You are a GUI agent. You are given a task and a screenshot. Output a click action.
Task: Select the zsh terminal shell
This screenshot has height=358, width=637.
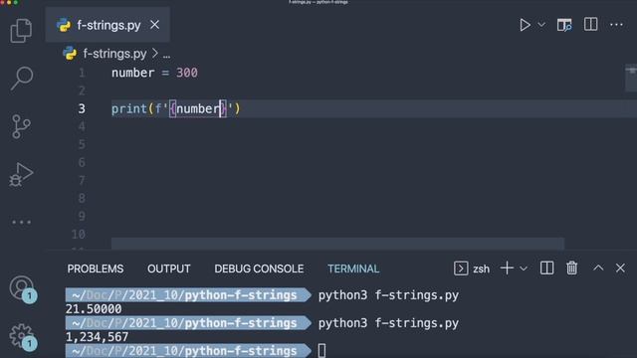(472, 268)
